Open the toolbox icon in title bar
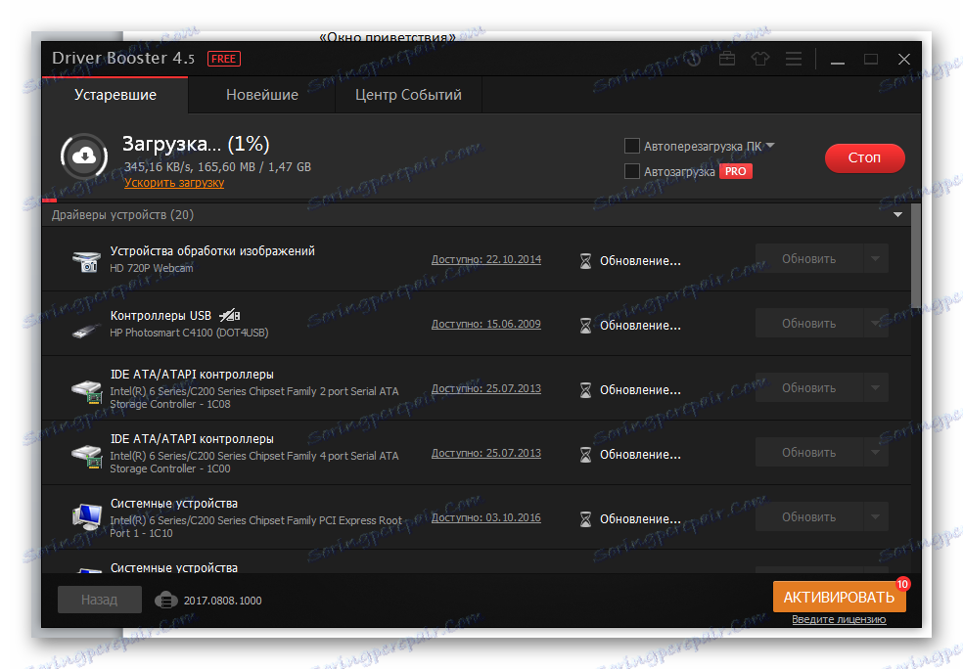The image size is (963, 669). [727, 59]
